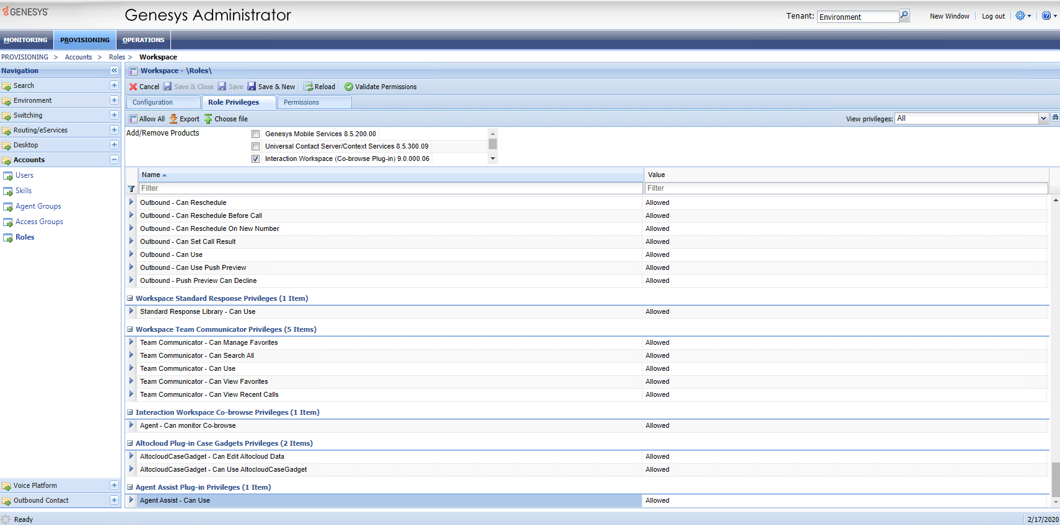Image resolution: width=1060 pixels, height=525 pixels.
Task: Click the Choose file icon
Action: tap(208, 119)
